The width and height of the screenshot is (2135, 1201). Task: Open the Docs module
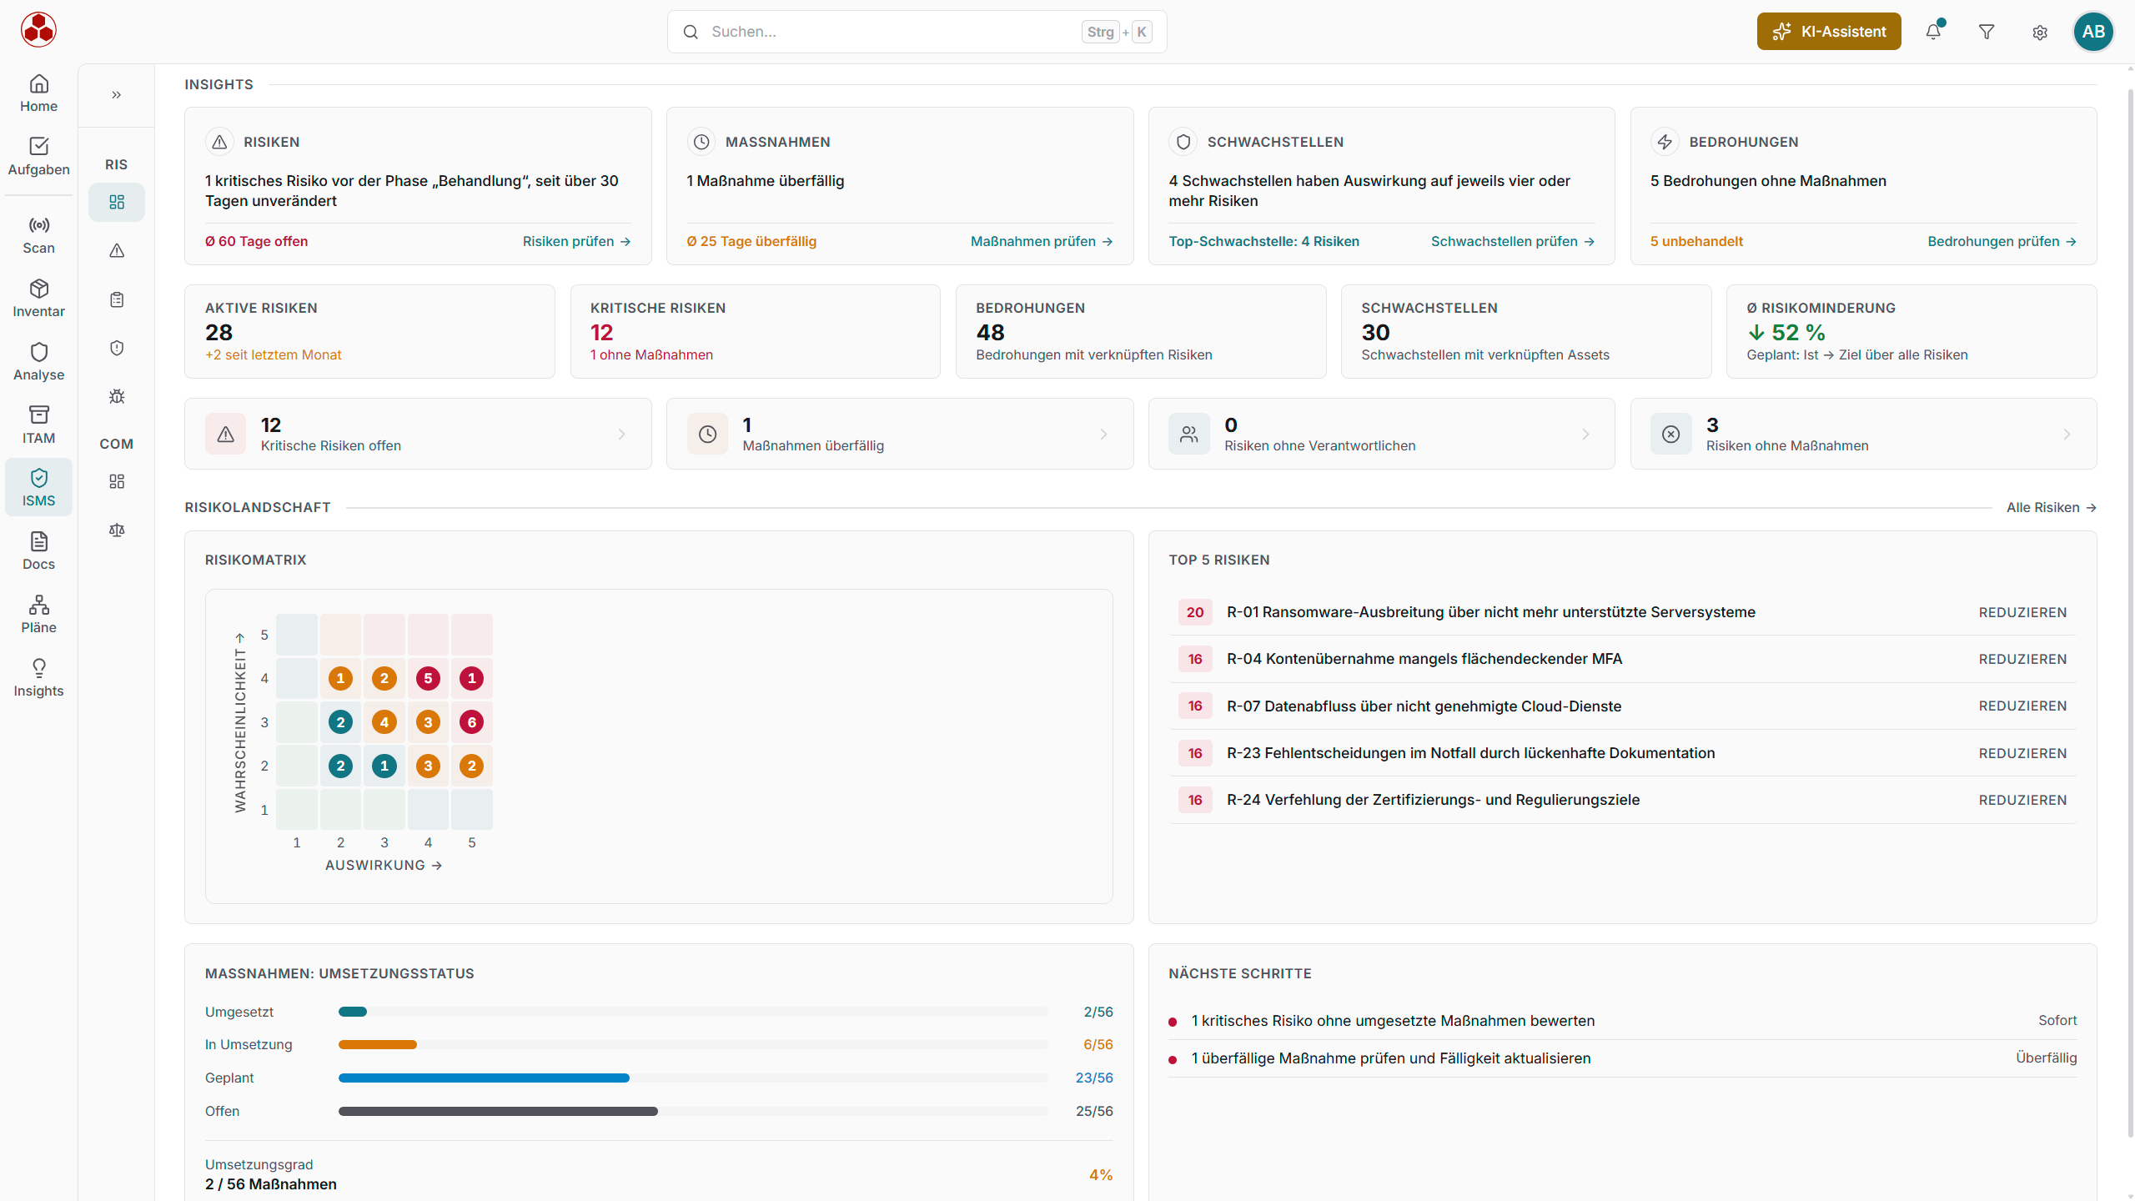pos(38,551)
